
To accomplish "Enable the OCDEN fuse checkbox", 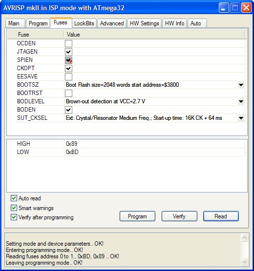I will pyautogui.click(x=68, y=43).
